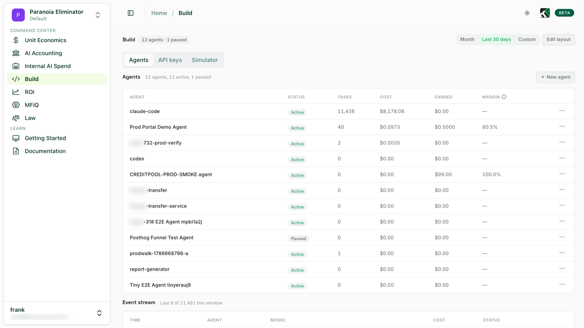Click the MARGIN column header

click(x=491, y=97)
